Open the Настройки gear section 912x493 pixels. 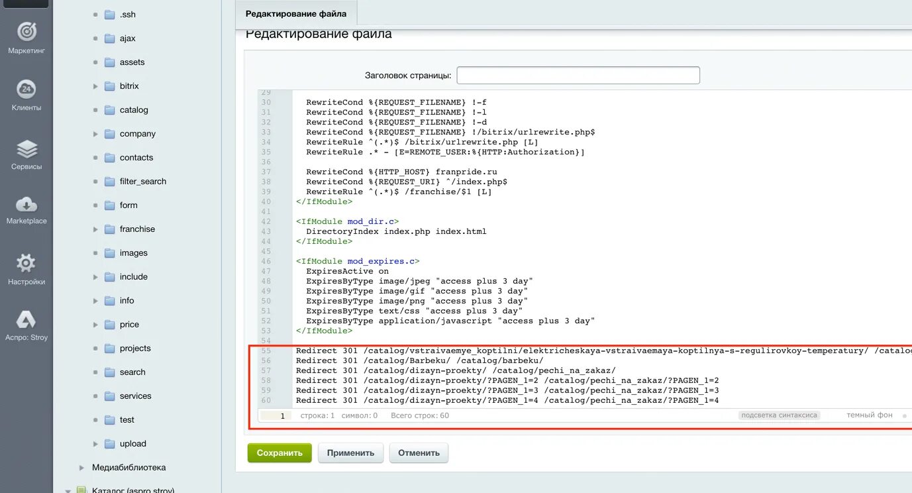[x=26, y=269]
